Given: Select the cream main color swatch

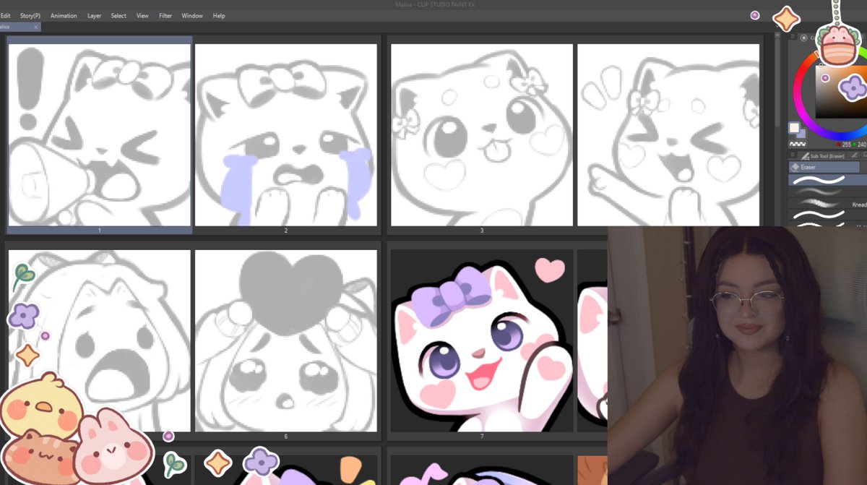Looking at the screenshot, I should (x=795, y=128).
